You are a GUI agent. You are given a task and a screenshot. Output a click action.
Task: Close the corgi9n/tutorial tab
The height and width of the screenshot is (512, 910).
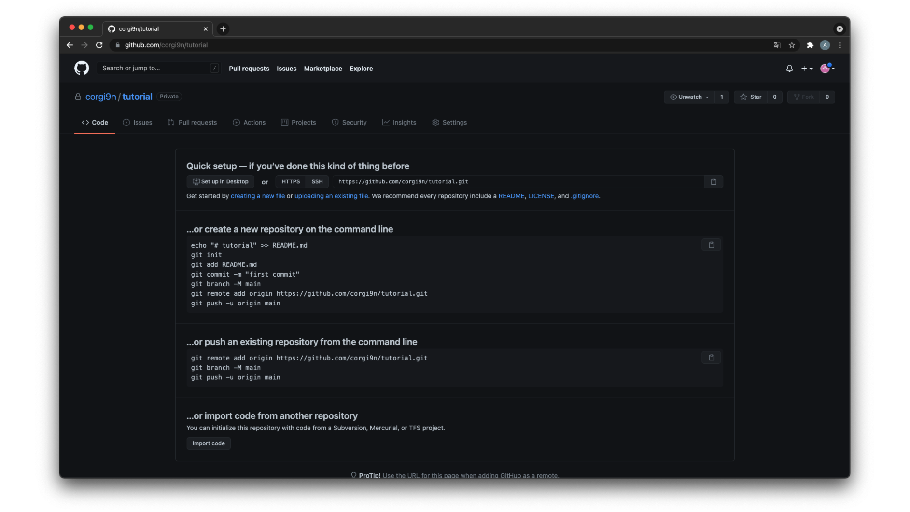pyautogui.click(x=206, y=29)
